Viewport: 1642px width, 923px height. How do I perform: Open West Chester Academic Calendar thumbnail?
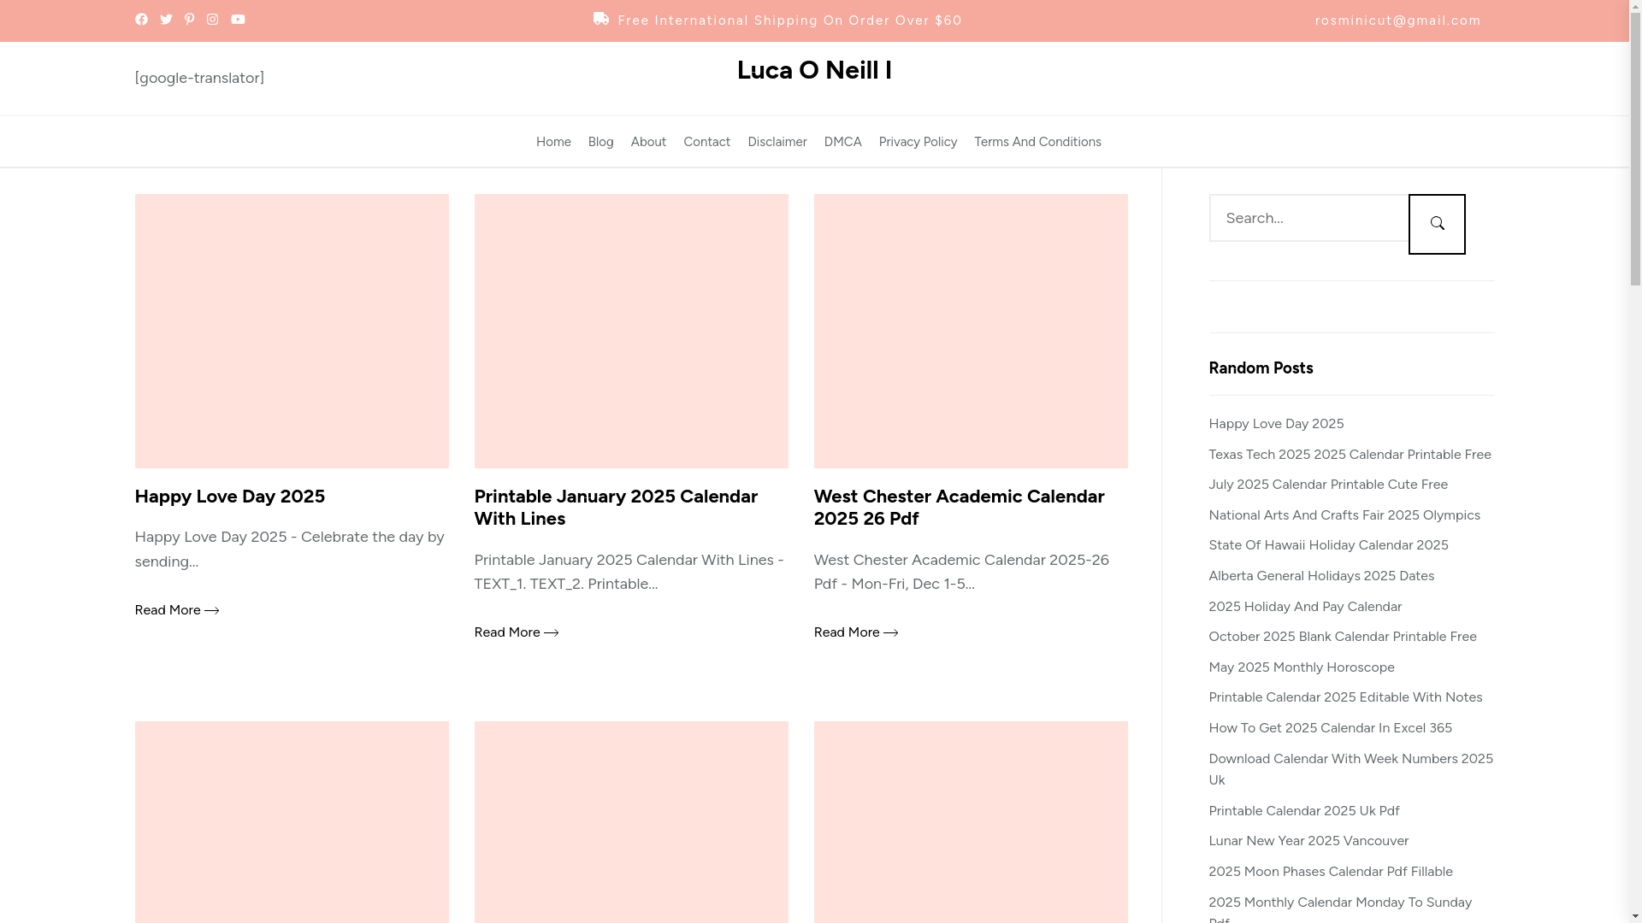click(x=971, y=331)
